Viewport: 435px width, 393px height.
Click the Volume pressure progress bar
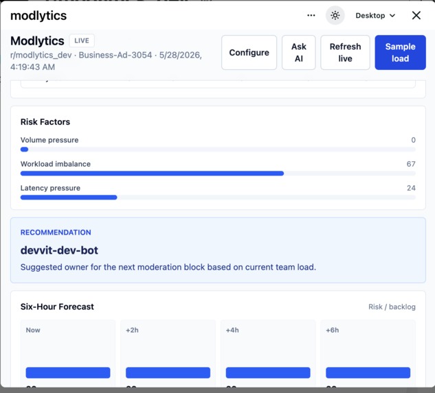pos(218,150)
